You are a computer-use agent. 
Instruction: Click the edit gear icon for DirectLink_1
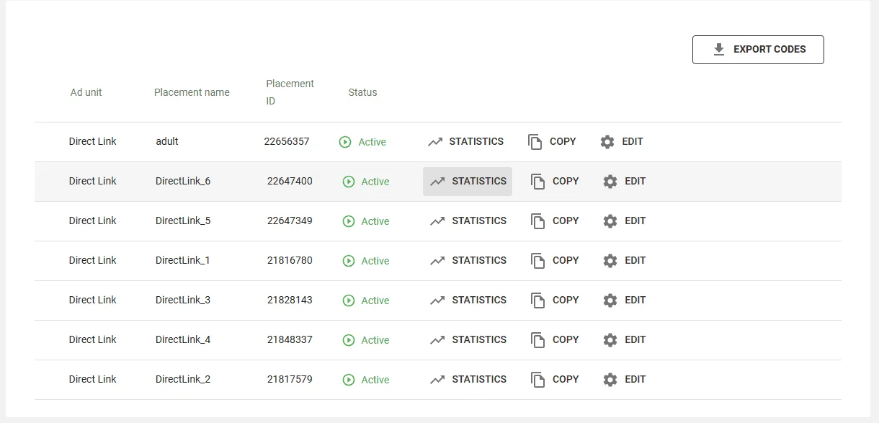[610, 261]
